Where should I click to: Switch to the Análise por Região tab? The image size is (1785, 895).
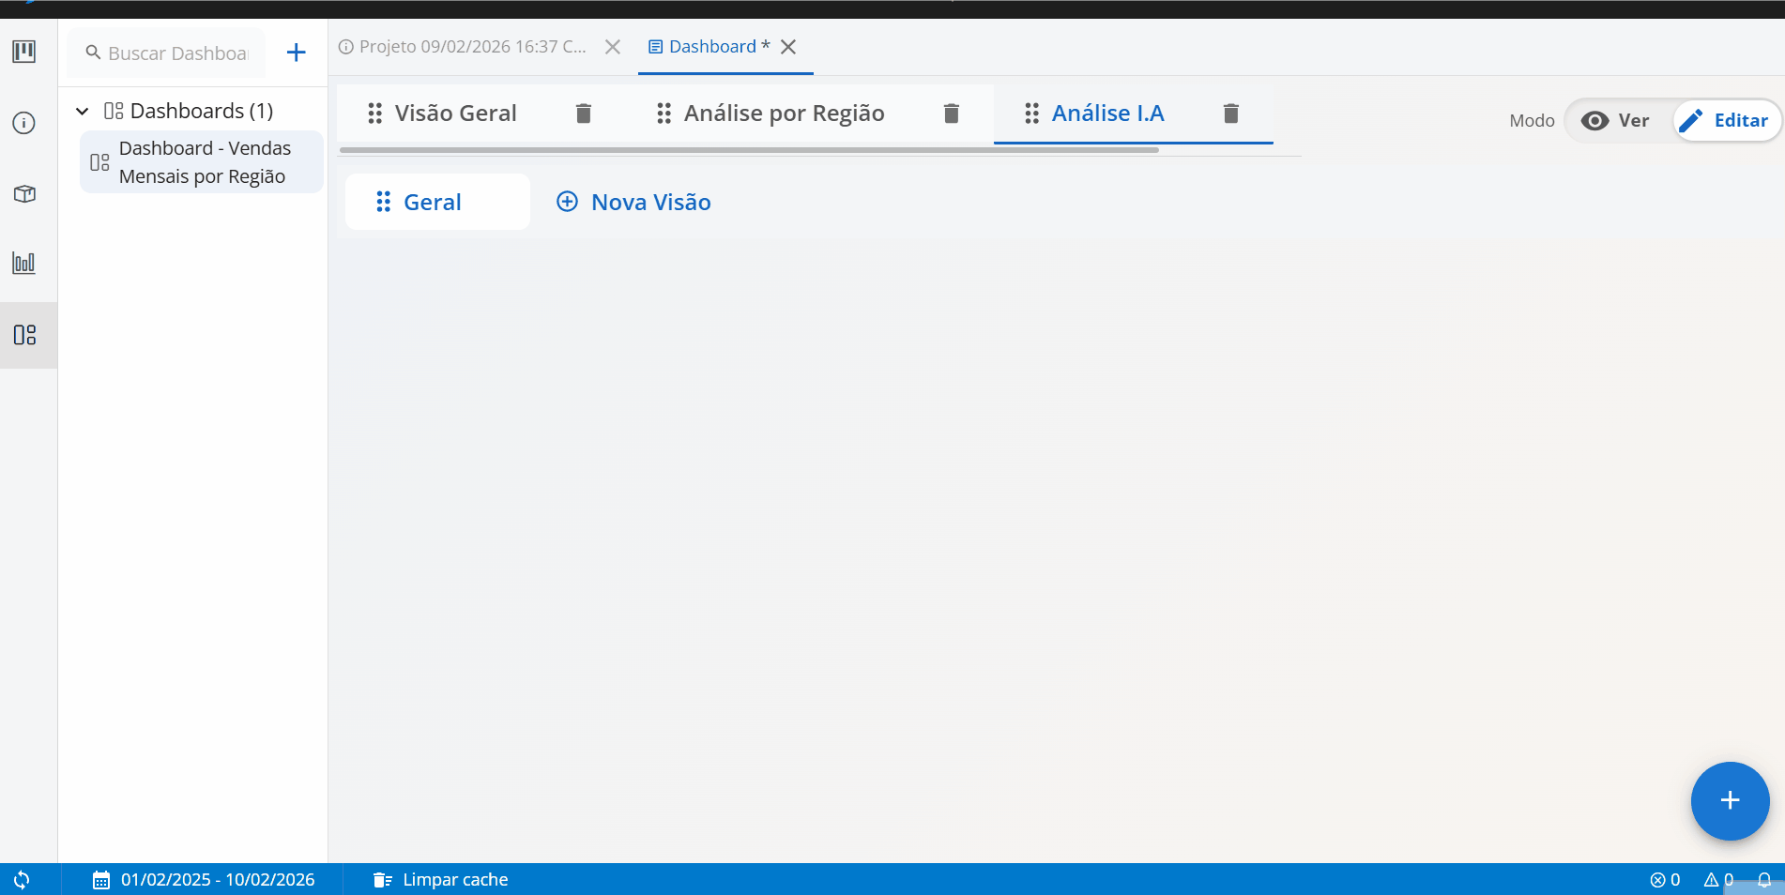point(785,113)
